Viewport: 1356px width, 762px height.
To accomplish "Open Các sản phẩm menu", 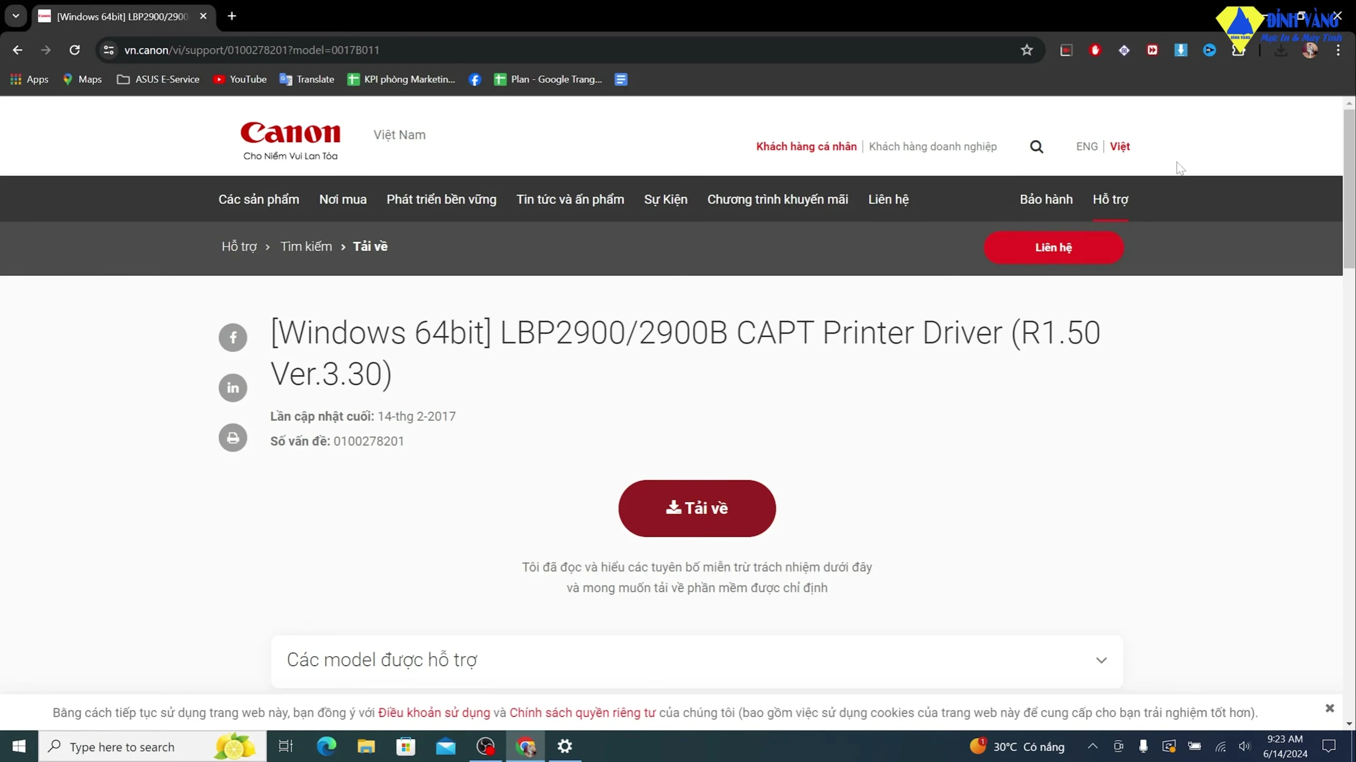I will pos(258,199).
